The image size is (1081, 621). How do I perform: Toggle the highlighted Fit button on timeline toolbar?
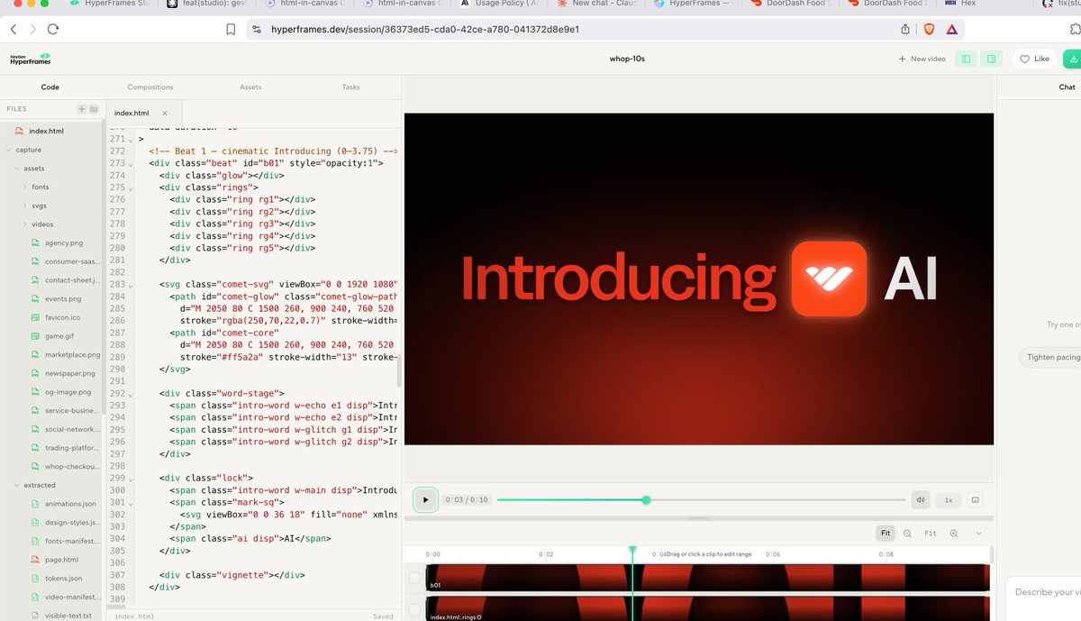[x=886, y=534]
